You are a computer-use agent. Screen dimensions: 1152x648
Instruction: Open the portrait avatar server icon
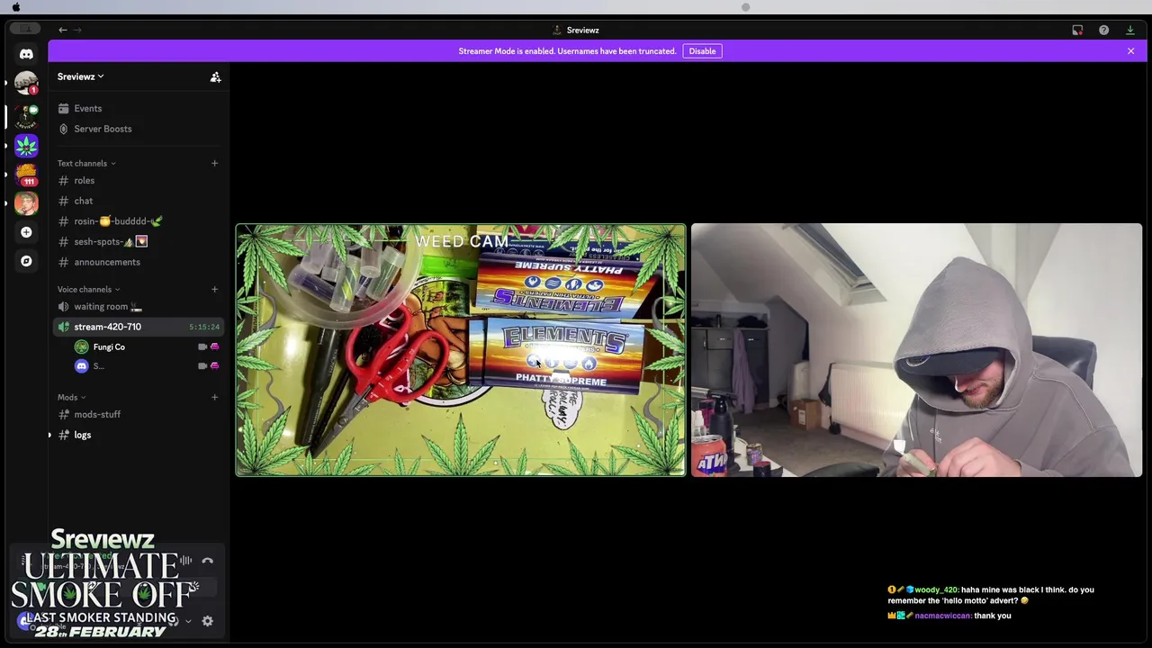26,203
